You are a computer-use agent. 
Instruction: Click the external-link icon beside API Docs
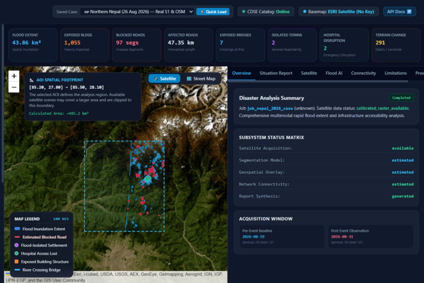pos(409,12)
